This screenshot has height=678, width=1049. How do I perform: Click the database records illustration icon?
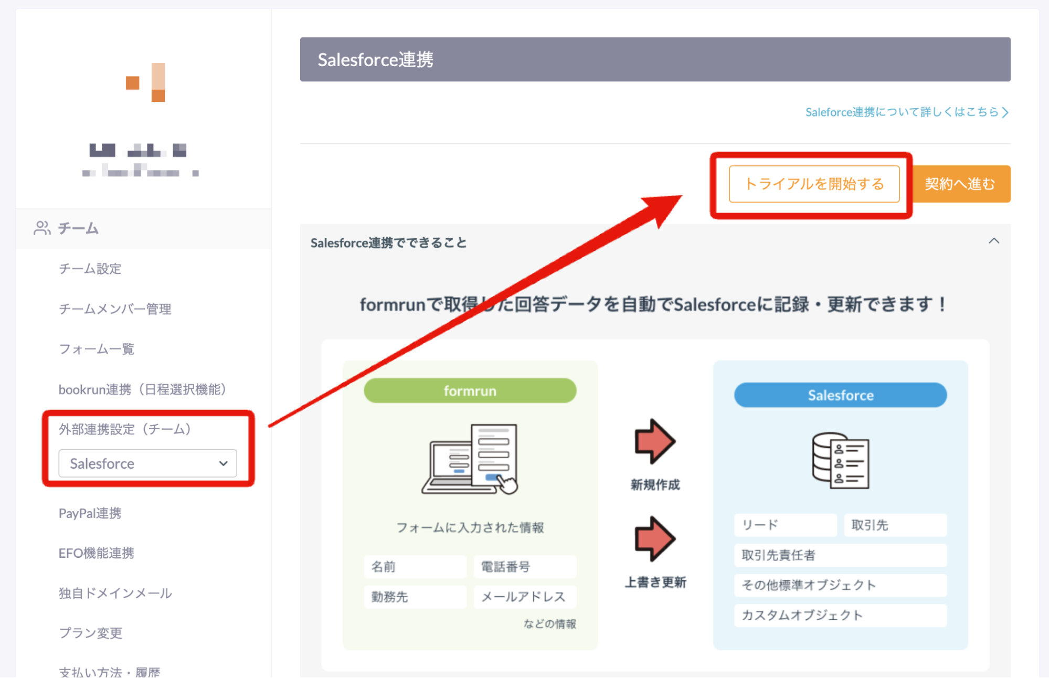(840, 461)
